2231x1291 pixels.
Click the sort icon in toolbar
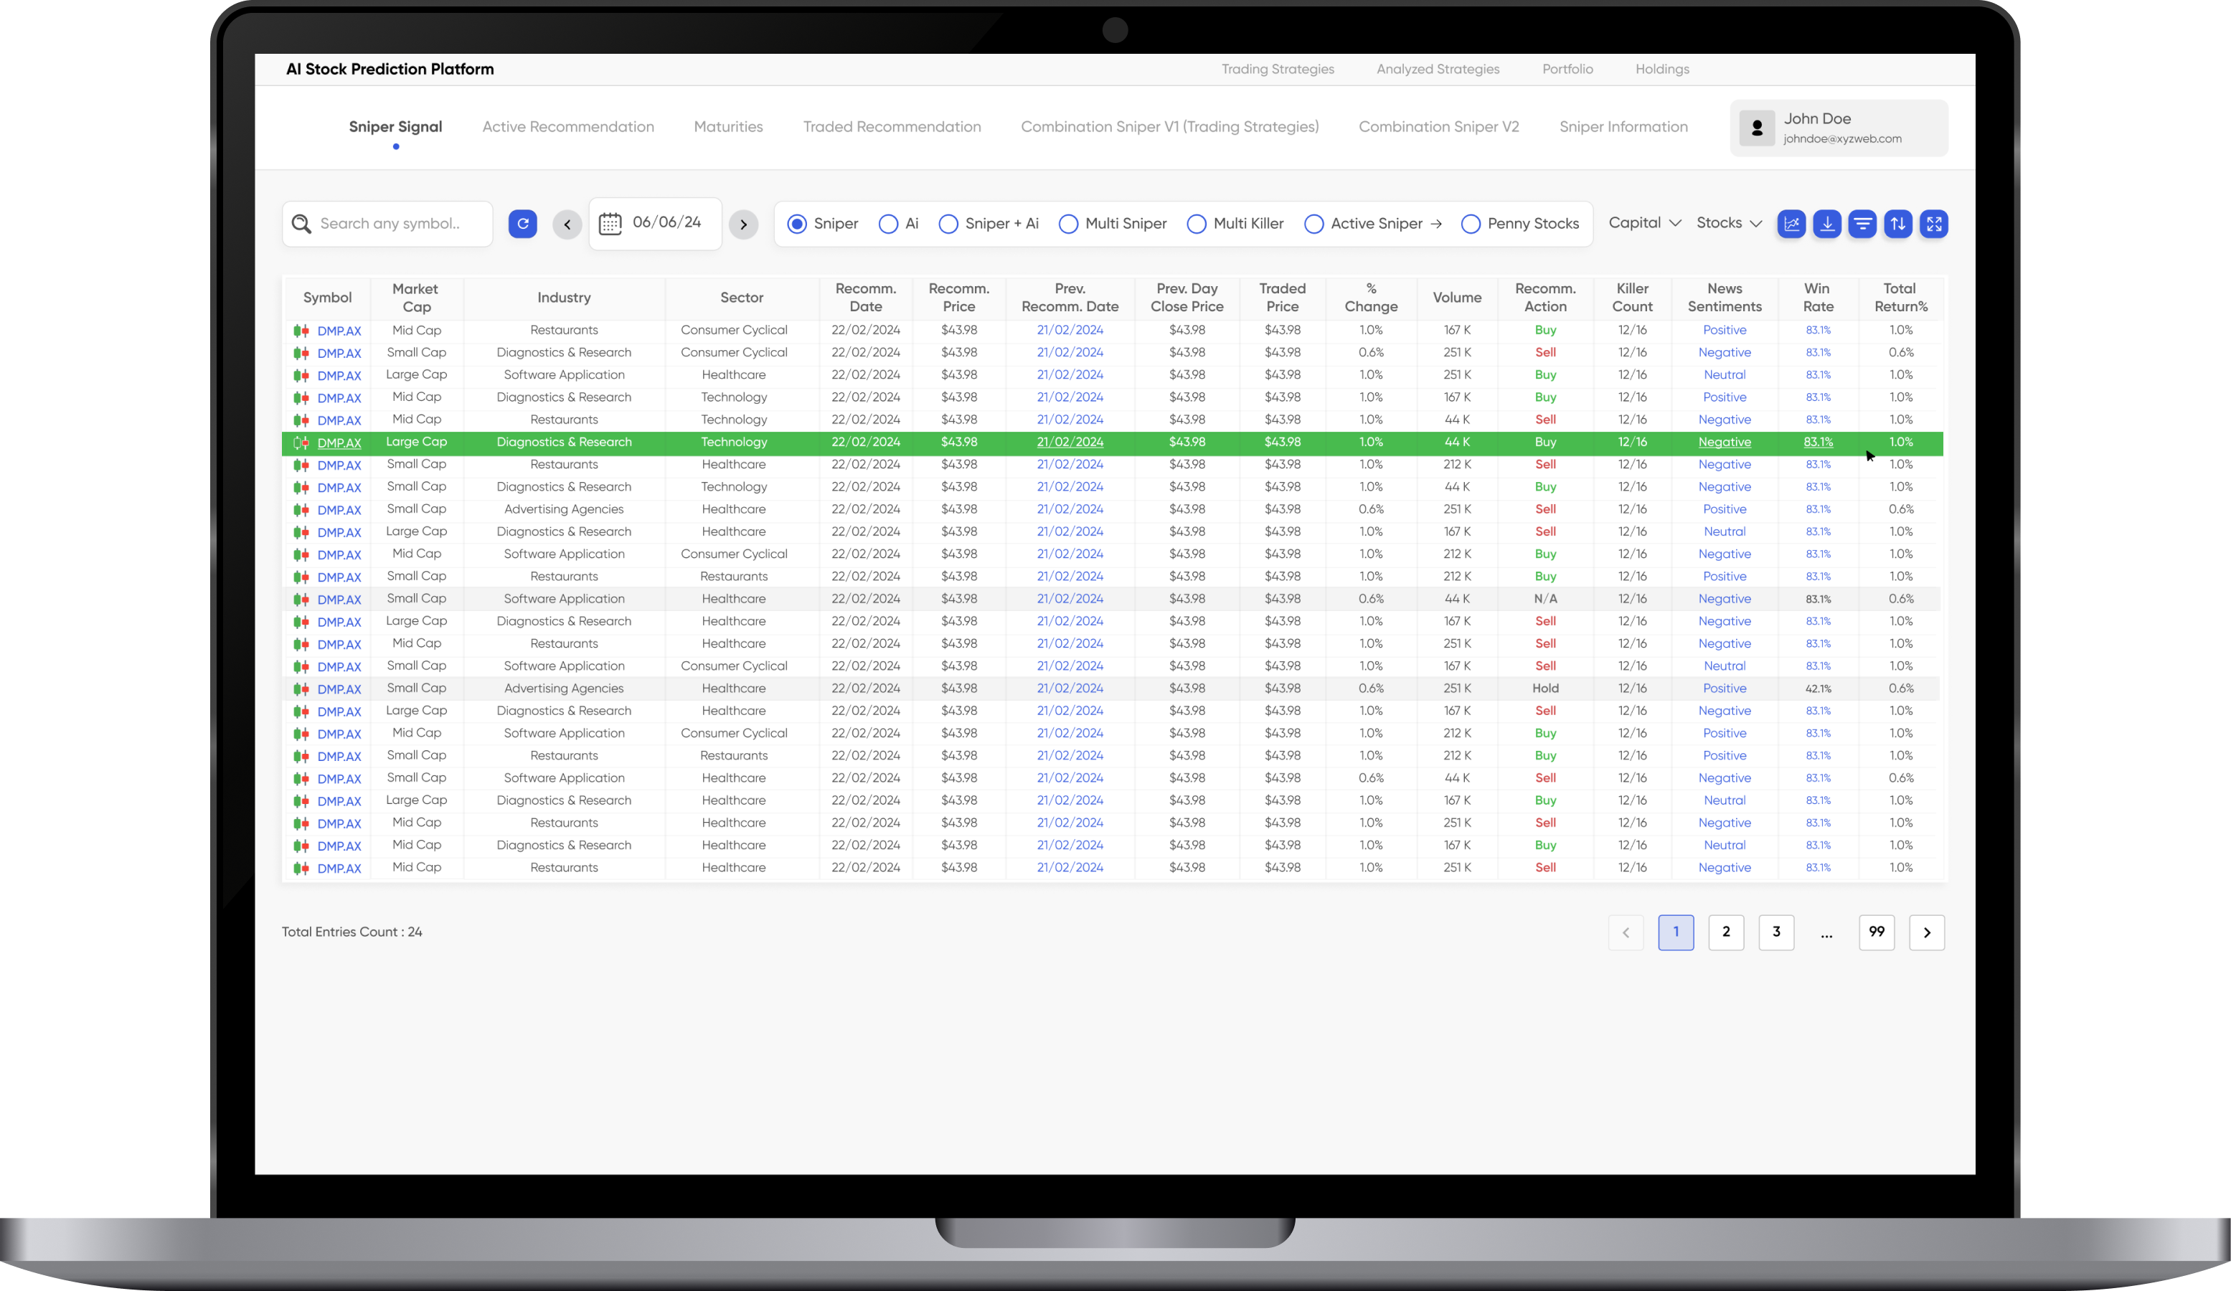click(1900, 224)
